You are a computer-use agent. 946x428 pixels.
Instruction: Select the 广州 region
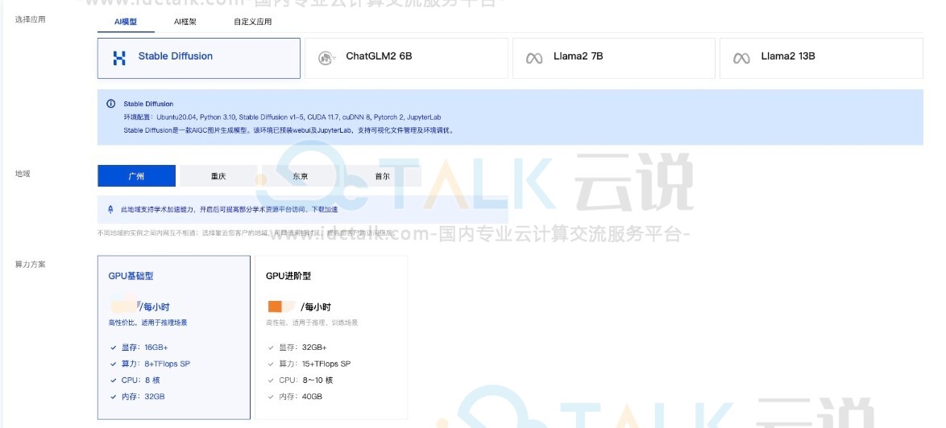click(x=136, y=176)
